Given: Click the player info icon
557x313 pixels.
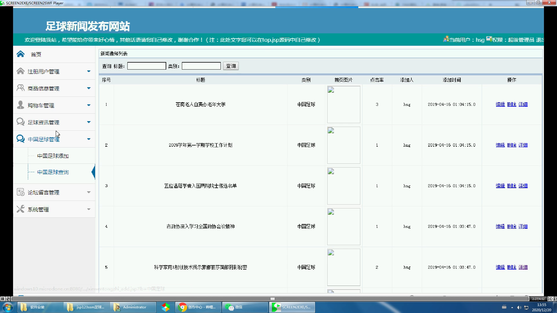Looking at the screenshot, I should [x=554, y=299].
